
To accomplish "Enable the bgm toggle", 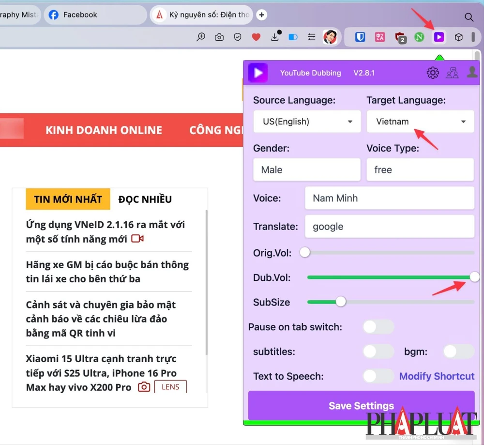I will point(458,352).
